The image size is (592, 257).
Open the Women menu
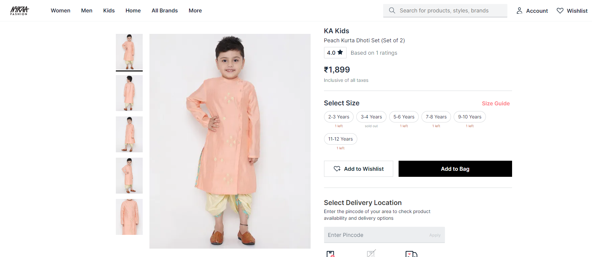[x=60, y=11]
